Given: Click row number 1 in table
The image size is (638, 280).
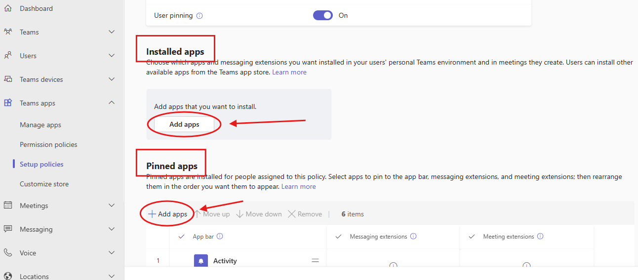Looking at the screenshot, I should pos(158,261).
